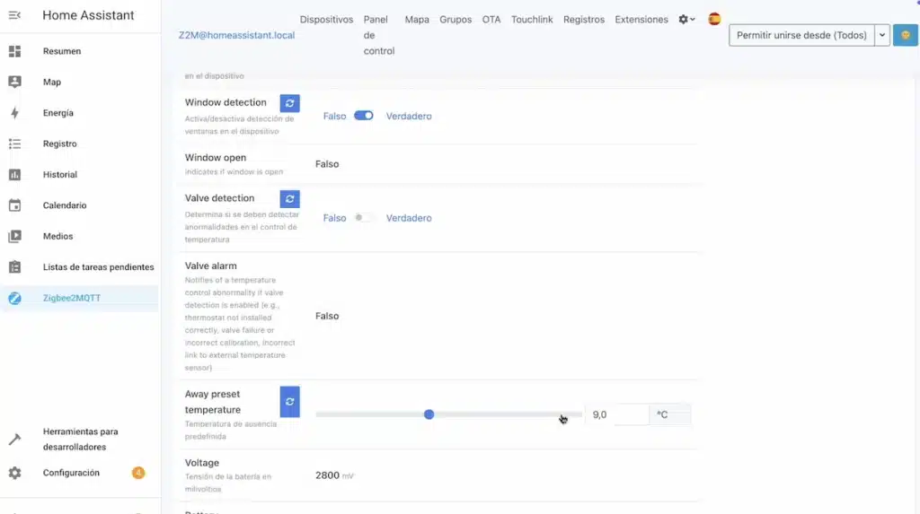Refresh the Window detection value
The width and height of the screenshot is (920, 514).
click(289, 103)
